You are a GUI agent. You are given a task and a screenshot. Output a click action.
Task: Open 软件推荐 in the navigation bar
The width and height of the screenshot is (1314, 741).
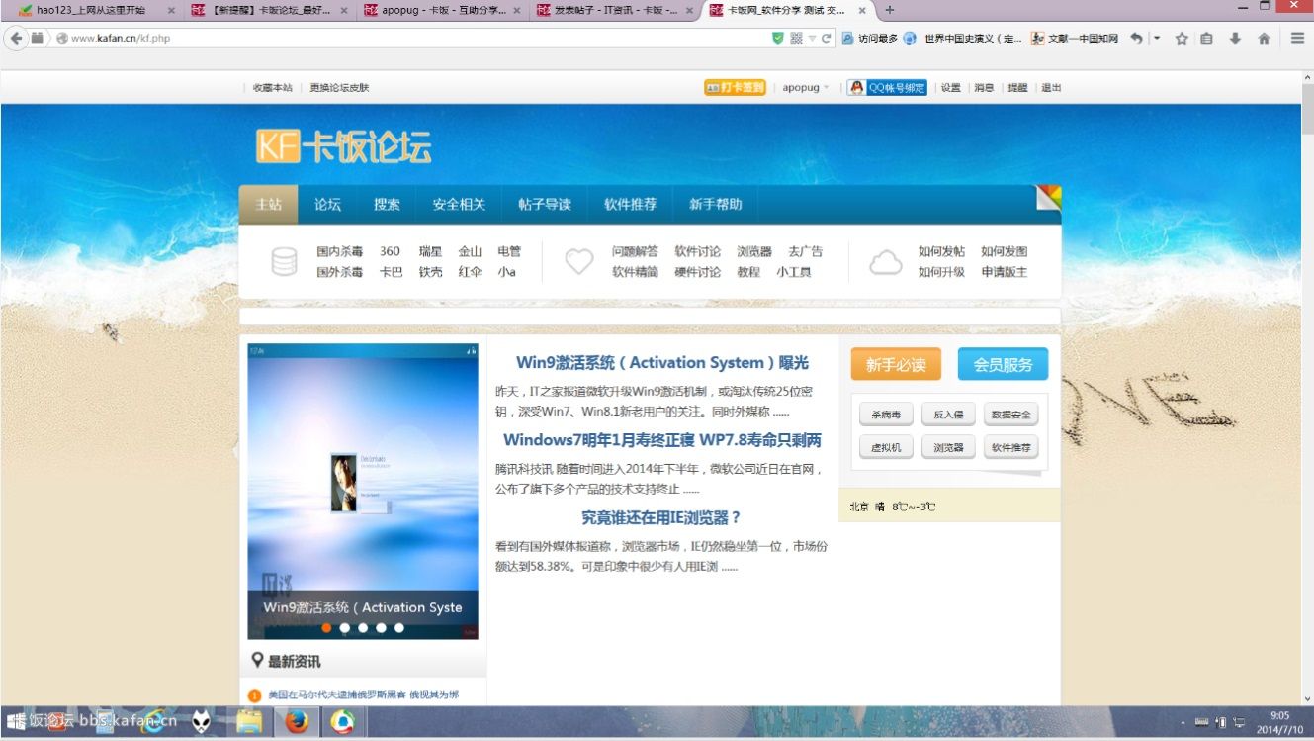click(630, 205)
